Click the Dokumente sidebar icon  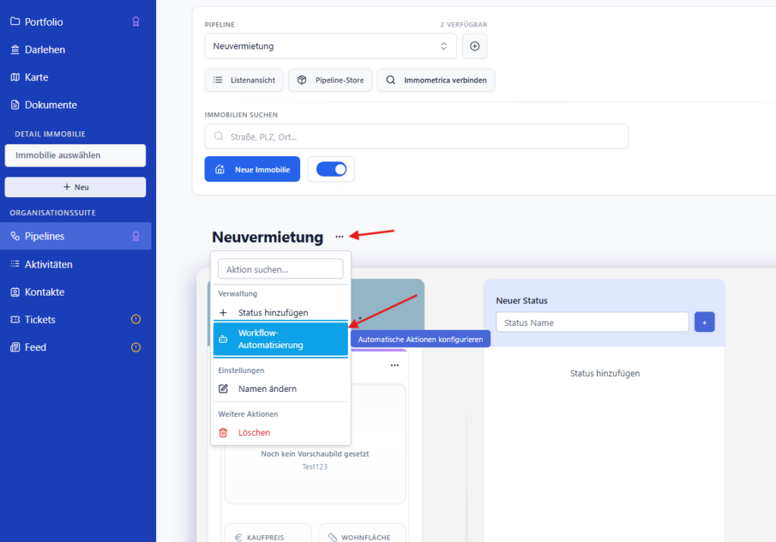point(15,105)
